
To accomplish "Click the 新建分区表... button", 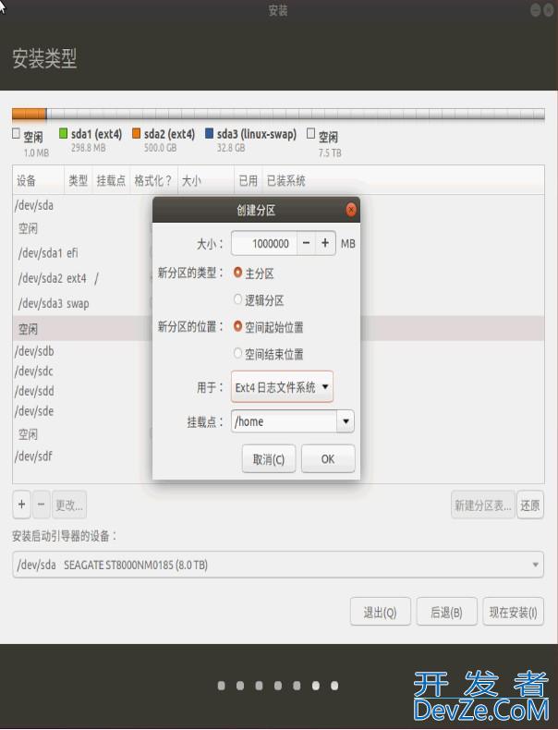I will point(482,505).
